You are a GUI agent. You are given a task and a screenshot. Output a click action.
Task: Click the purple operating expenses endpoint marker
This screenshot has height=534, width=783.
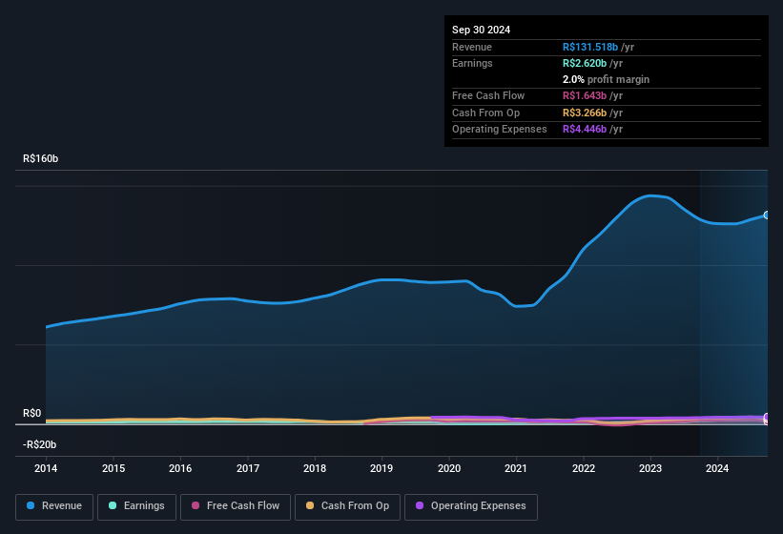click(x=767, y=418)
